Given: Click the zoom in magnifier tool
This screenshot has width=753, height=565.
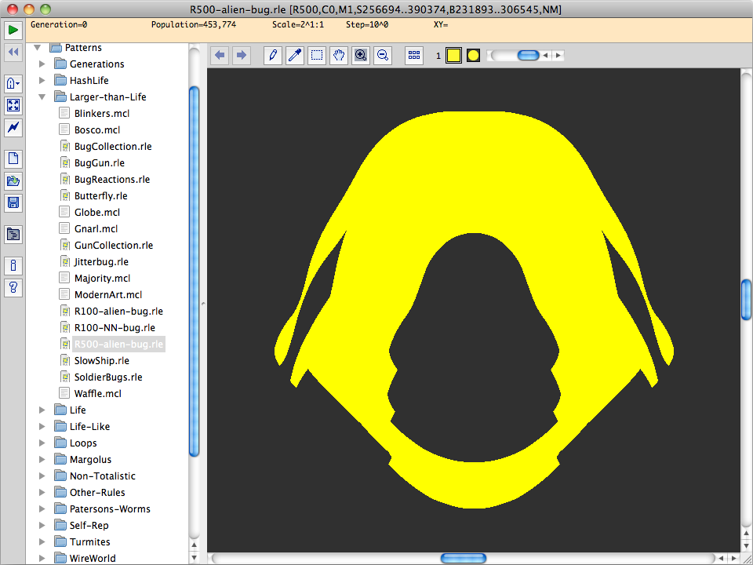Looking at the screenshot, I should tap(361, 55).
